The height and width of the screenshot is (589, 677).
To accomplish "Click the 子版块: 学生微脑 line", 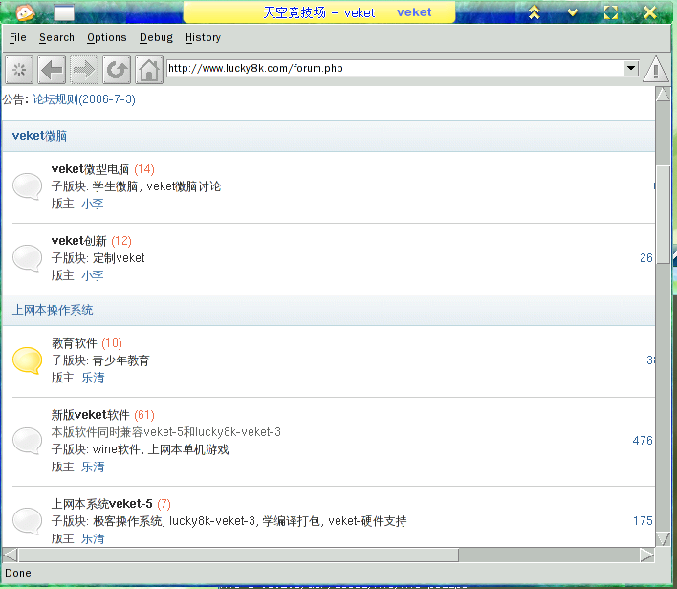I will coord(136,186).
